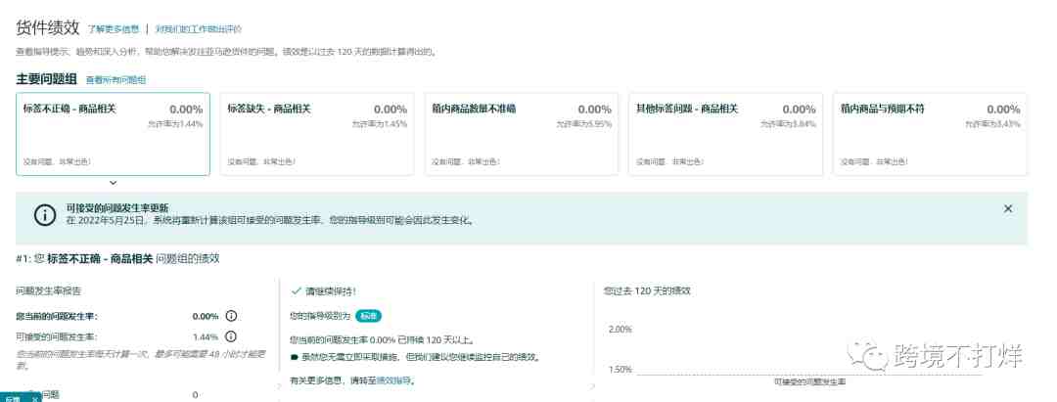
Task: Click info icon beside 可接受的问题发生率 1.44%
Action: click(231, 336)
